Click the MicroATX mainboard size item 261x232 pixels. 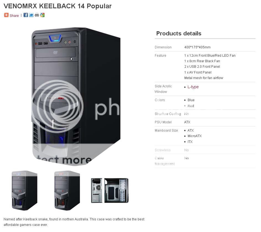[x=194, y=136]
